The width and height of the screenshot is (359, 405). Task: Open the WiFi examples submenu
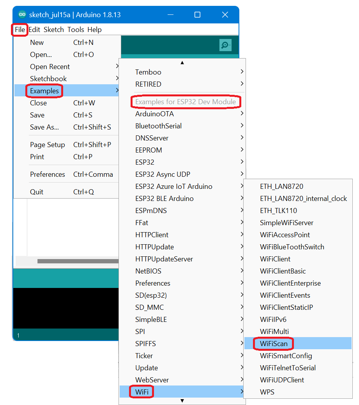pos(182,392)
